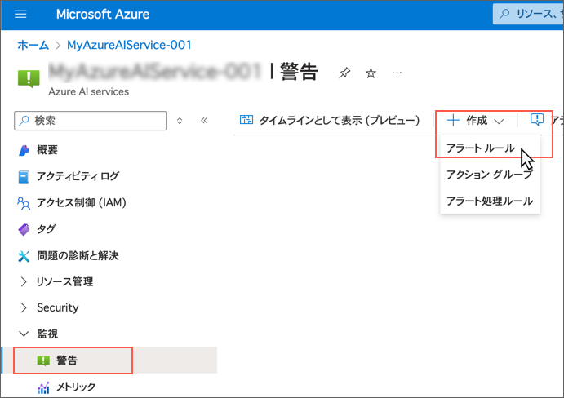The height and width of the screenshot is (398, 564).
Task: Click the metrics chart icon
Action: pos(43,387)
